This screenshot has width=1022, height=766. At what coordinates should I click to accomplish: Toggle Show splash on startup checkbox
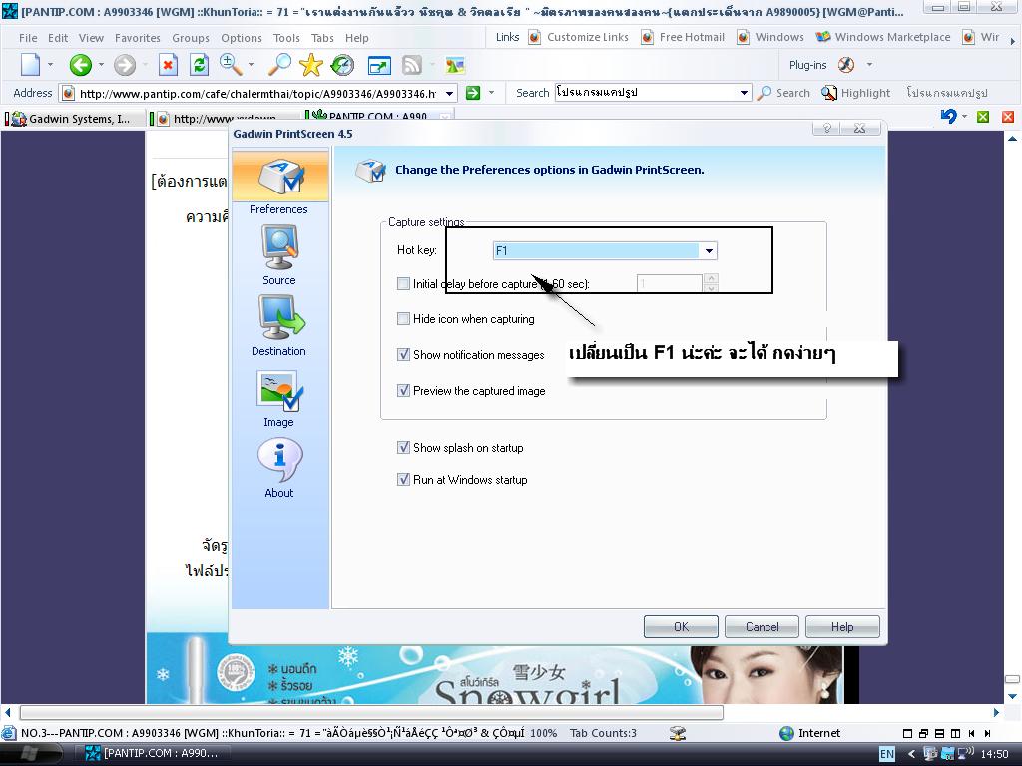tap(403, 447)
